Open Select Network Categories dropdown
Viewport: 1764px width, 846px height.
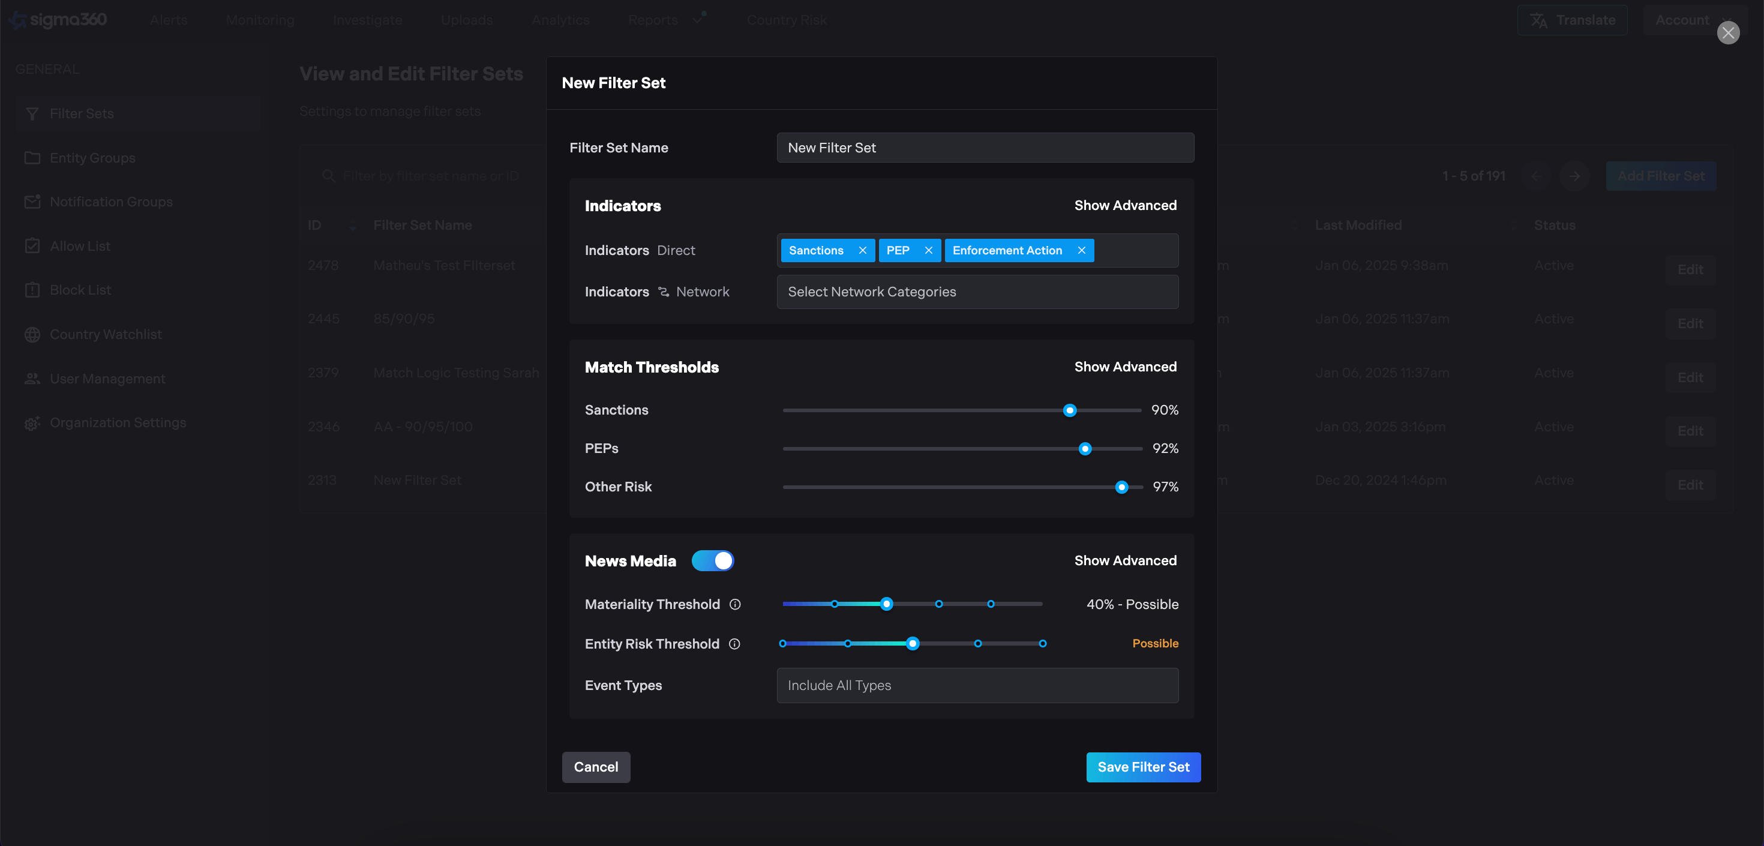(x=977, y=292)
